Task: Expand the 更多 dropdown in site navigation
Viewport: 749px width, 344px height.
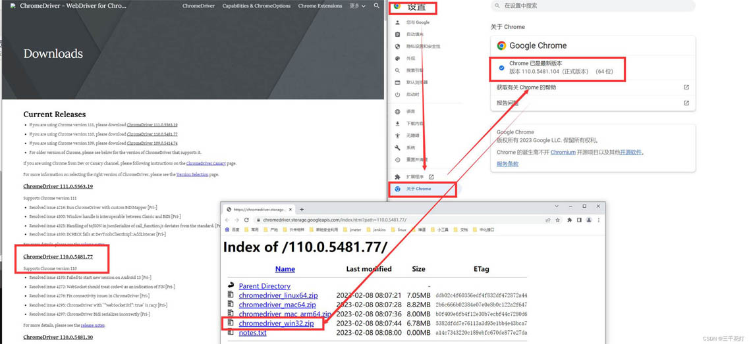Action: pyautogui.click(x=357, y=6)
